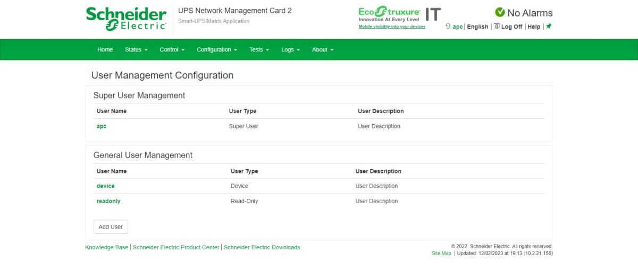Click the Super User Management heading

coord(139,95)
